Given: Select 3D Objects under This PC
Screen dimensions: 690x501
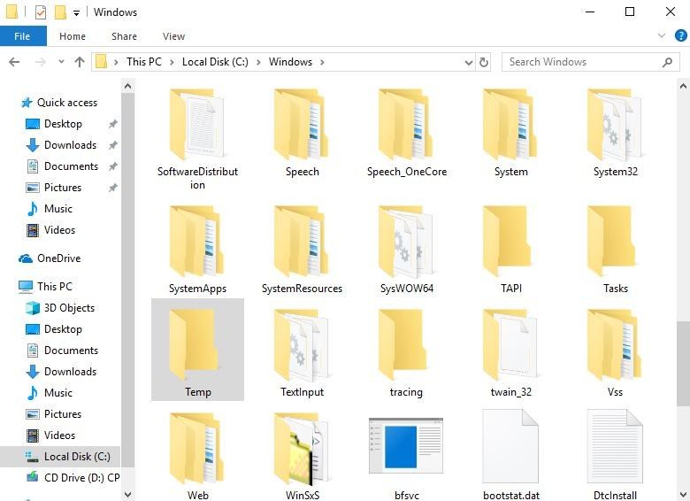Looking at the screenshot, I should point(69,308).
